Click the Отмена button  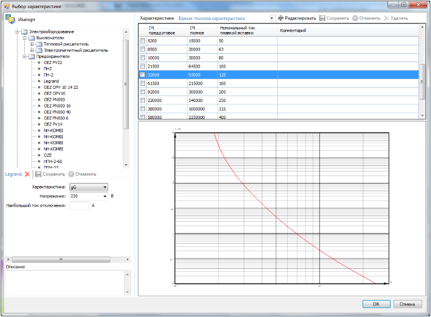[x=407, y=304]
